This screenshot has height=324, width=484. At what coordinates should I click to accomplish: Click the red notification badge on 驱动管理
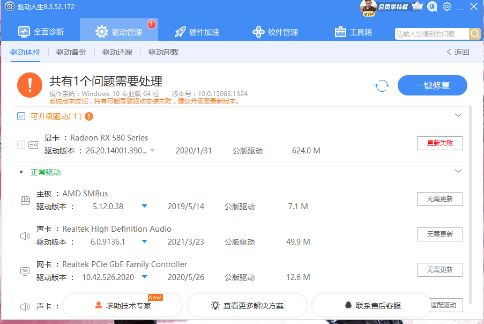(151, 24)
